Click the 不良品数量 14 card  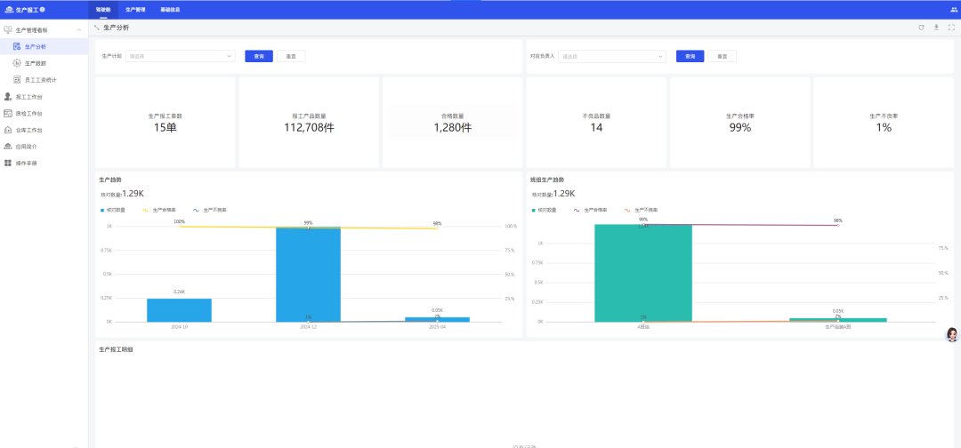click(x=596, y=123)
